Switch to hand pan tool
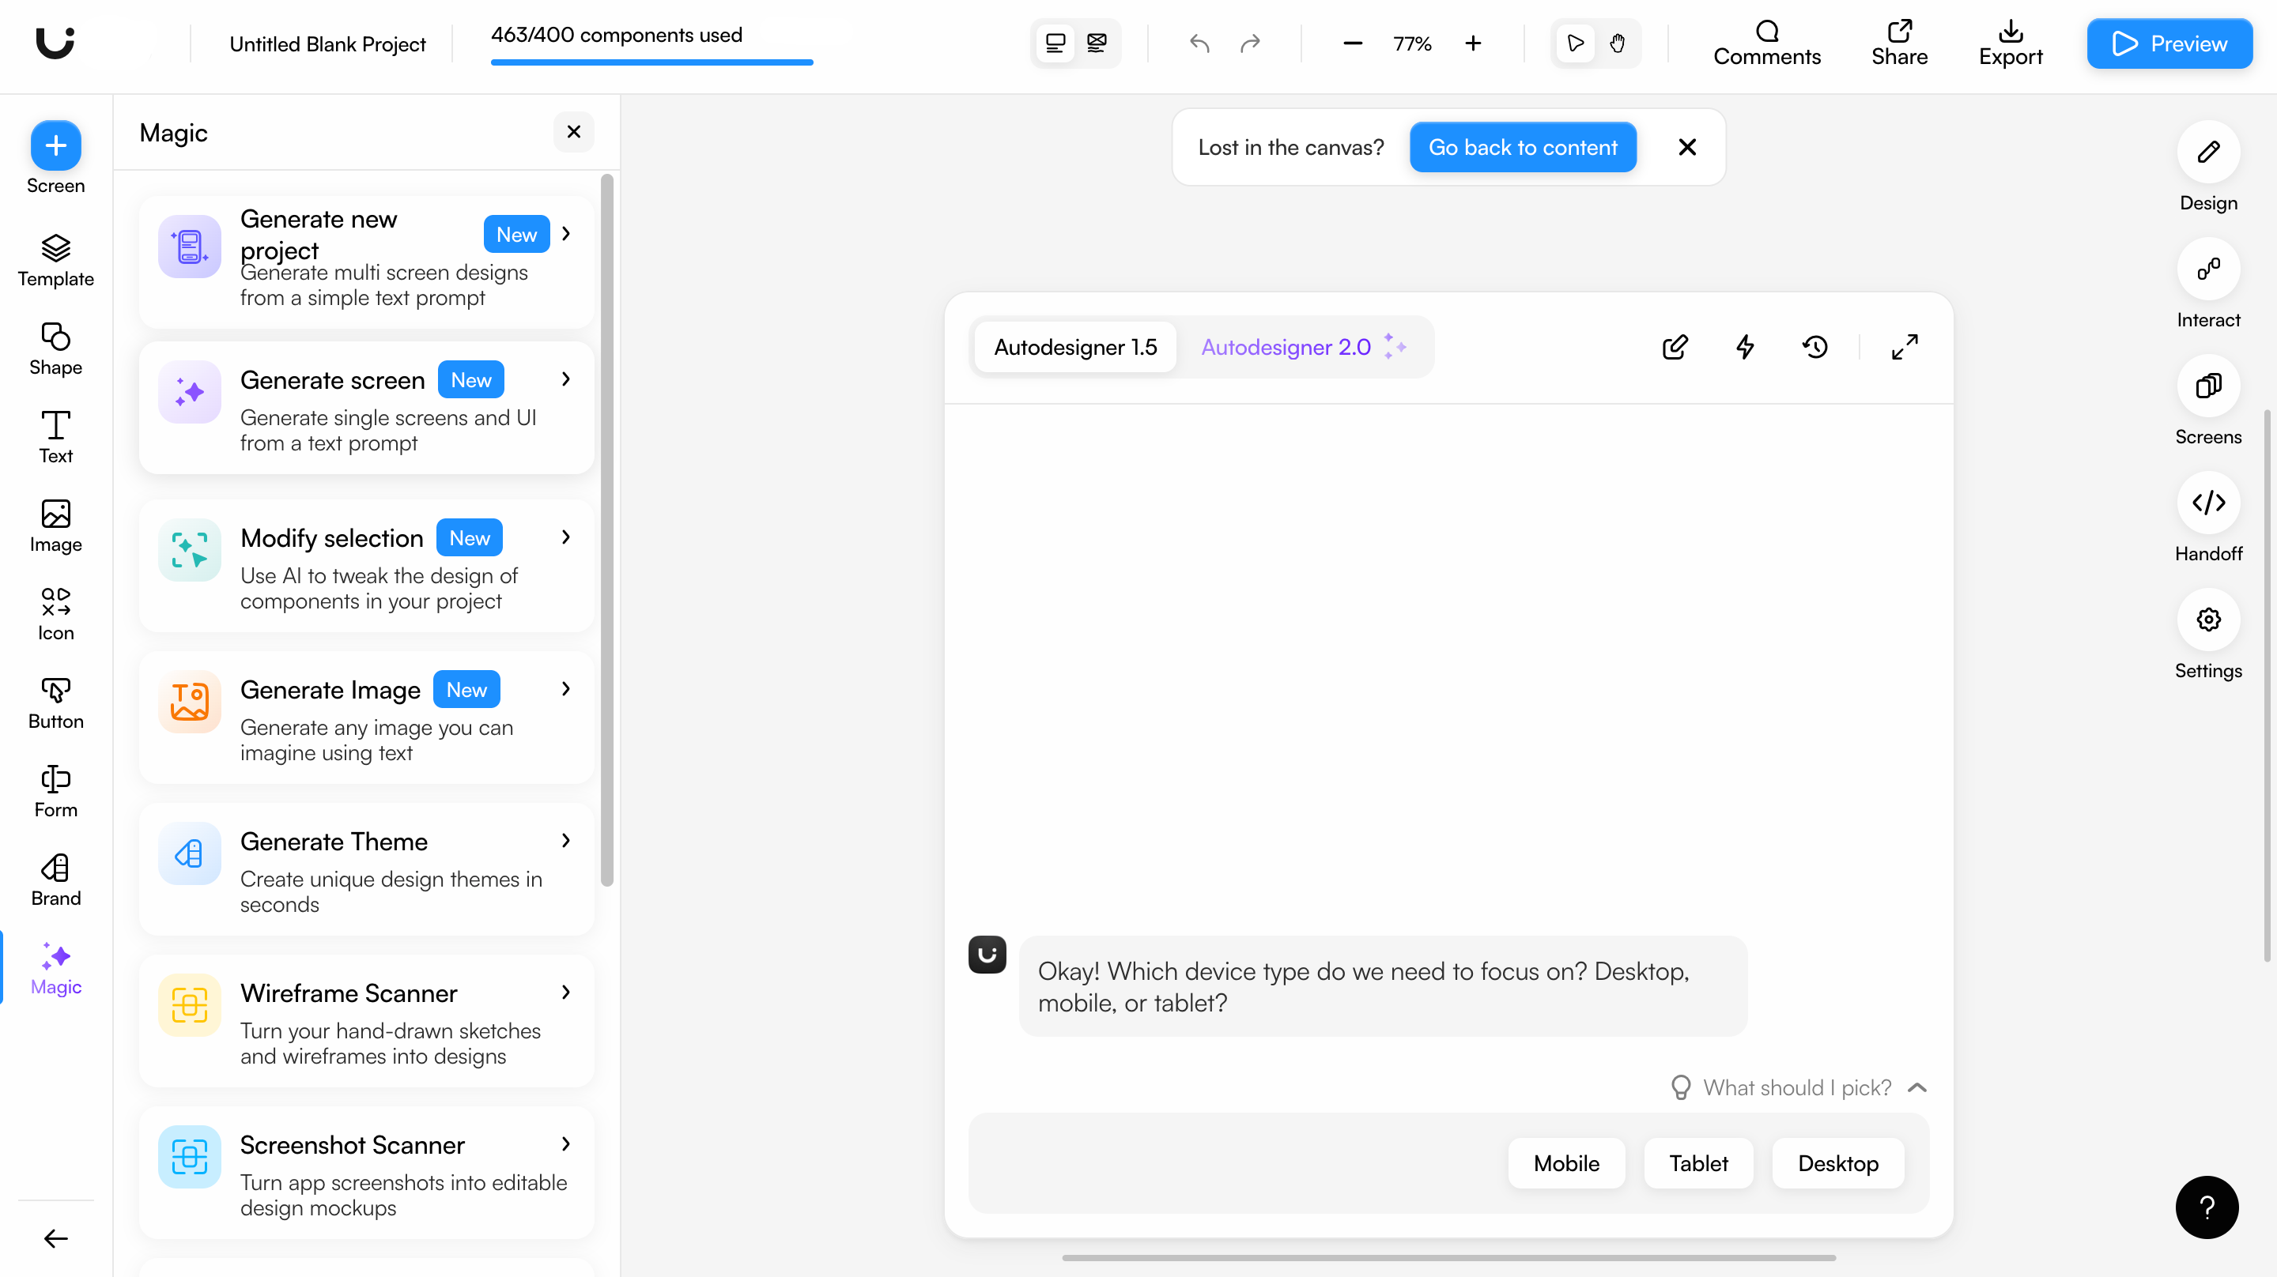Screen dimensions: 2277x1277 coord(1617,43)
